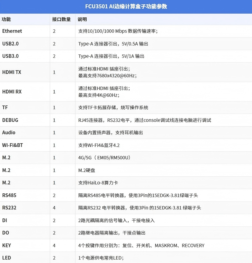Click '通过标准HDMI 插座引出;' in HDMI TX row
Screen dimensions: 252x263
104,69
